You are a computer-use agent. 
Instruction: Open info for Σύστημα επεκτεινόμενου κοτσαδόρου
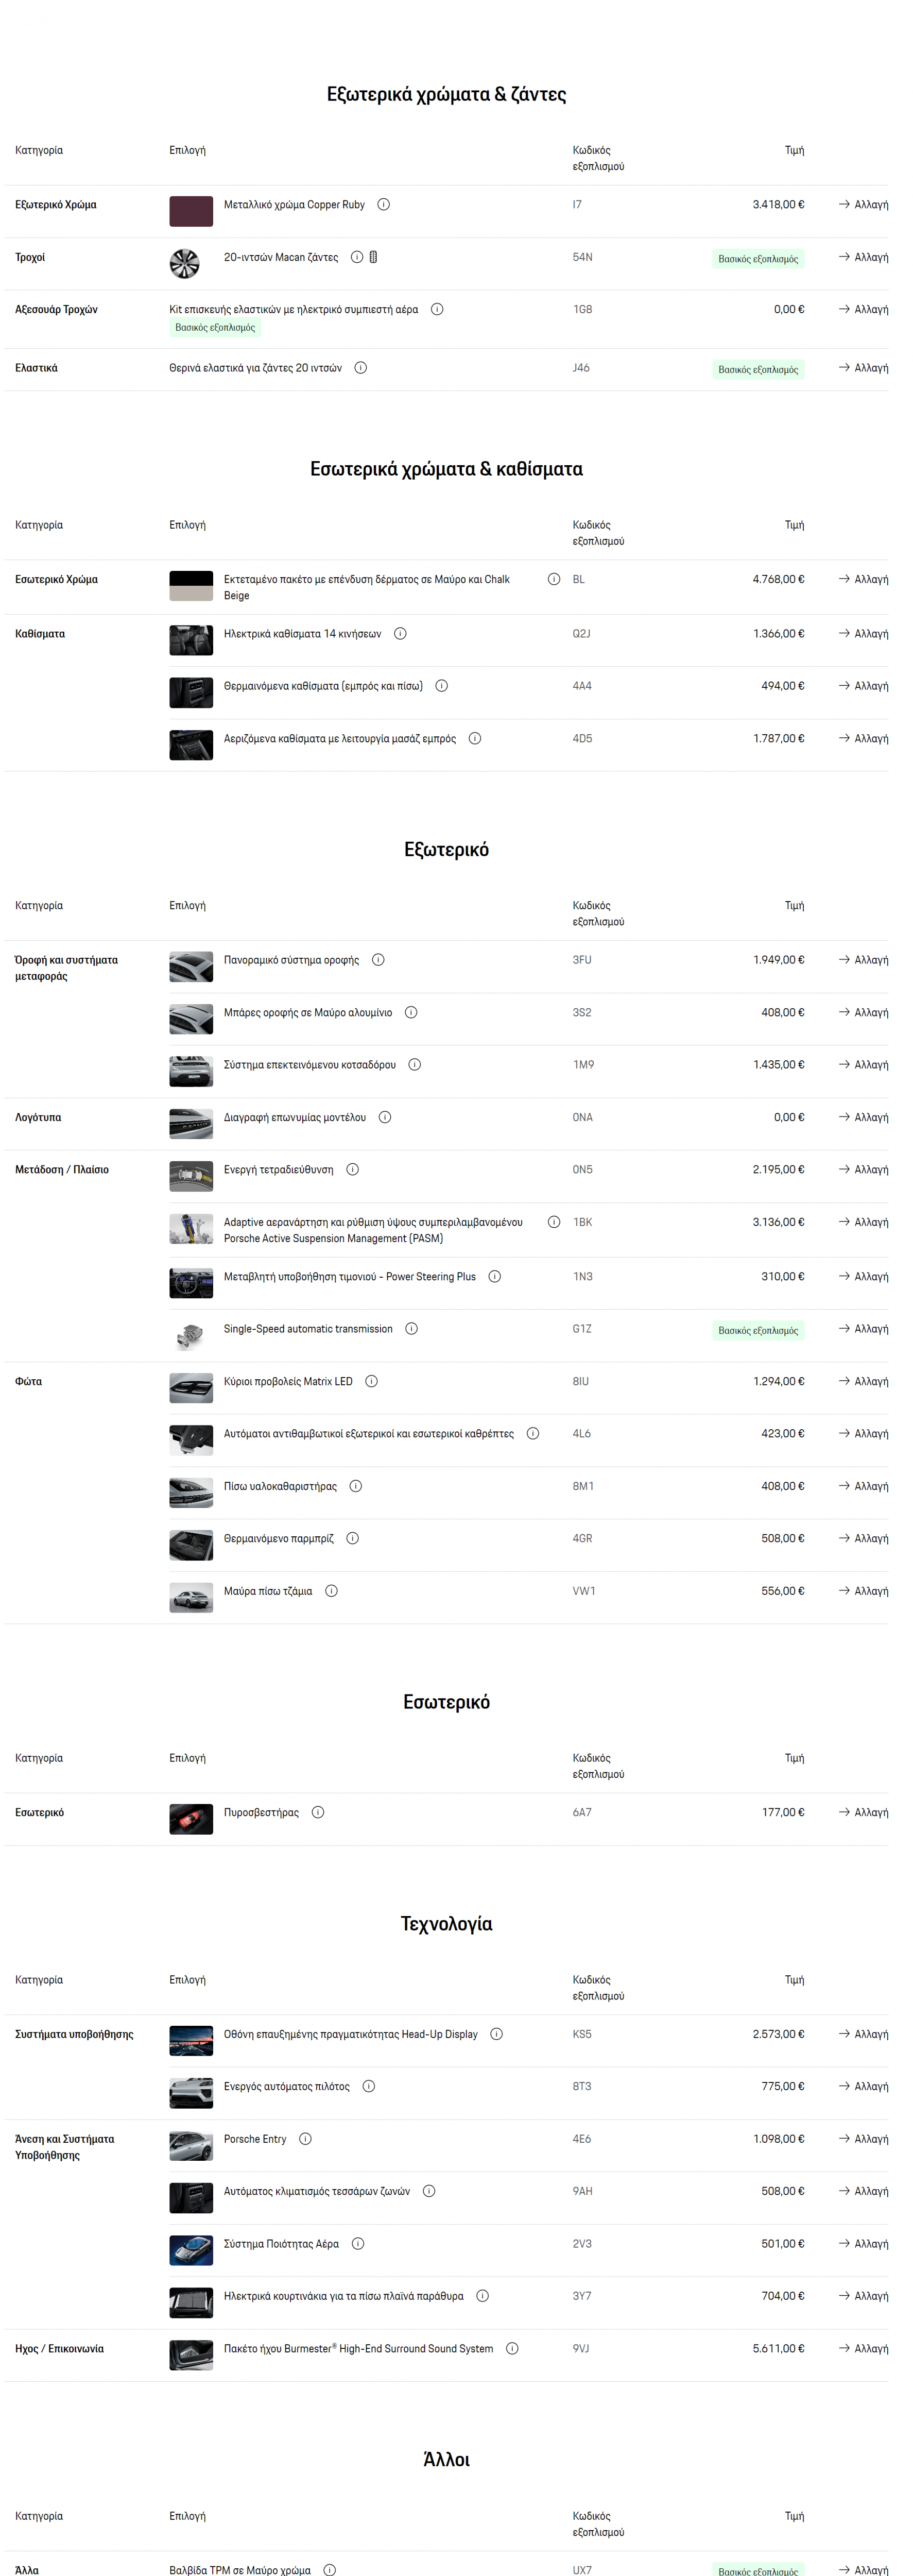point(415,1065)
